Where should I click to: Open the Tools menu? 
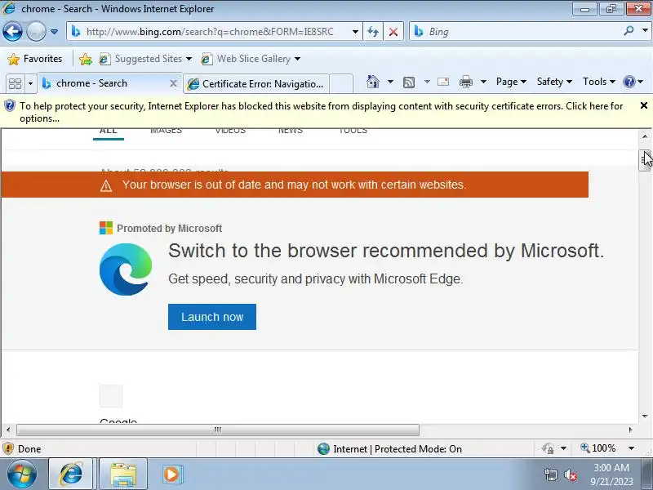[598, 82]
